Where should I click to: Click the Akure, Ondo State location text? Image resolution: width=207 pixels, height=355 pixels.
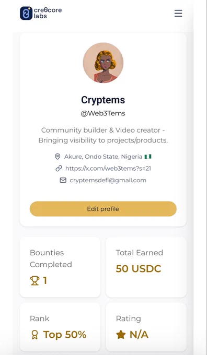(103, 157)
